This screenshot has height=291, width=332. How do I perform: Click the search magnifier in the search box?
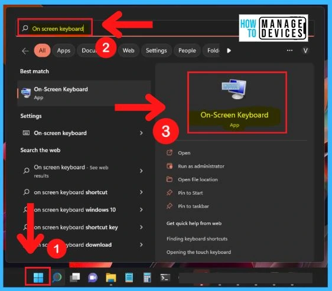coord(25,28)
